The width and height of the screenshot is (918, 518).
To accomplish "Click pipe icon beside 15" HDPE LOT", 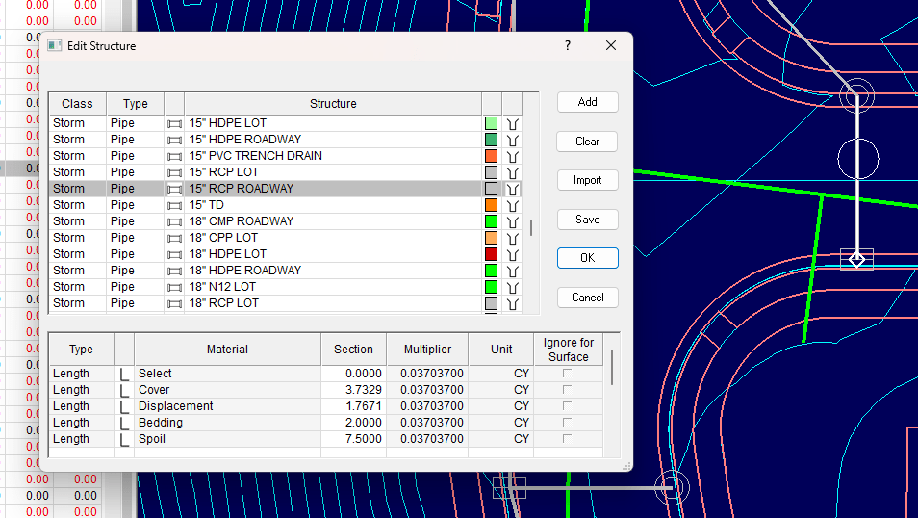I will [174, 123].
